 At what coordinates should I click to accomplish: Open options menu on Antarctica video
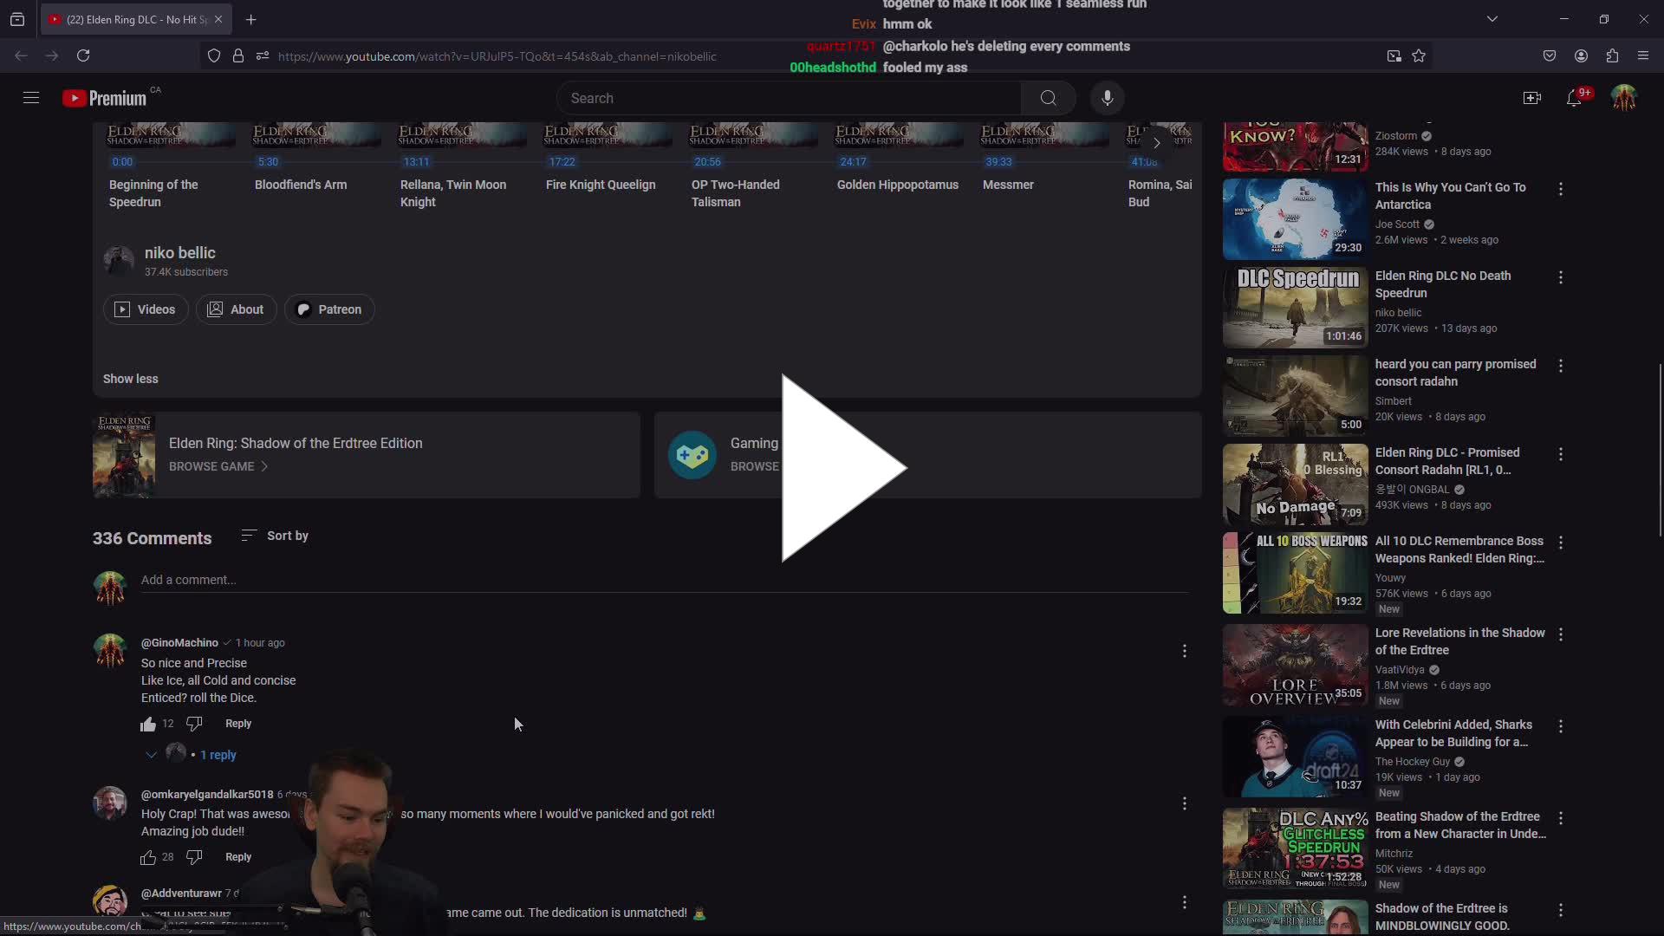coord(1561,189)
